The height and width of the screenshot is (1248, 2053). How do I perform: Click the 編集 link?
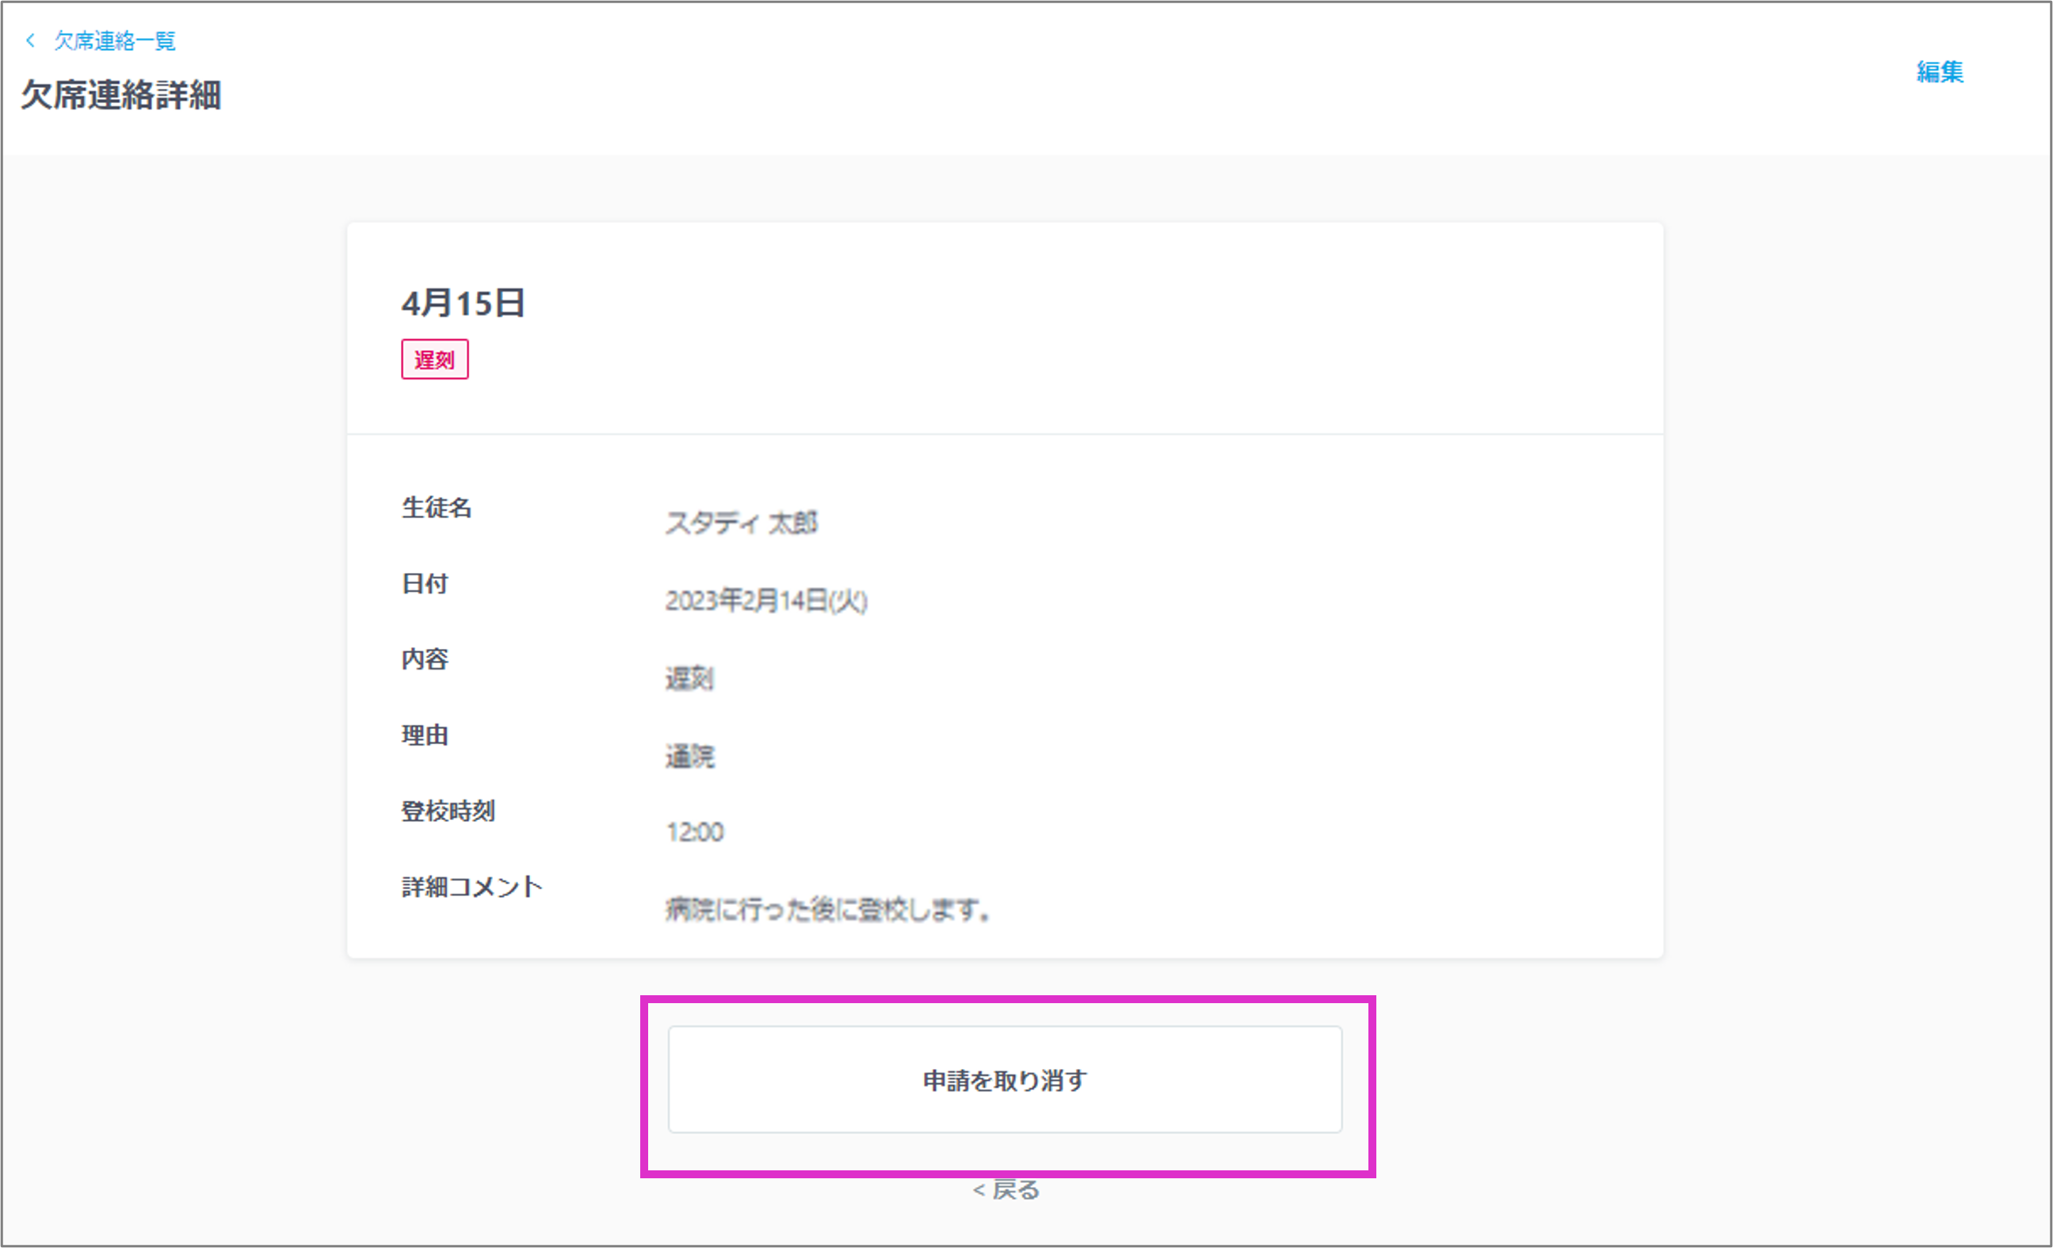tap(1939, 71)
